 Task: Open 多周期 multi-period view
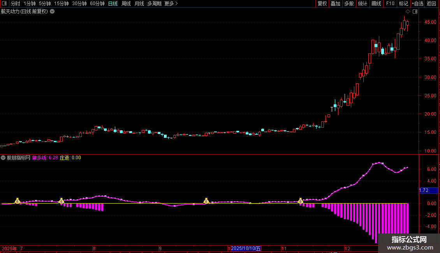click(x=154, y=4)
